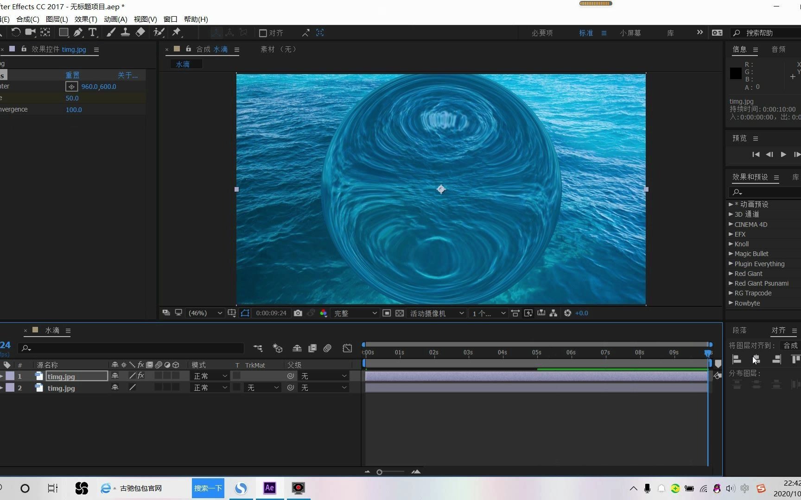
Task: Click the timeline layer search field
Action: coord(131,348)
